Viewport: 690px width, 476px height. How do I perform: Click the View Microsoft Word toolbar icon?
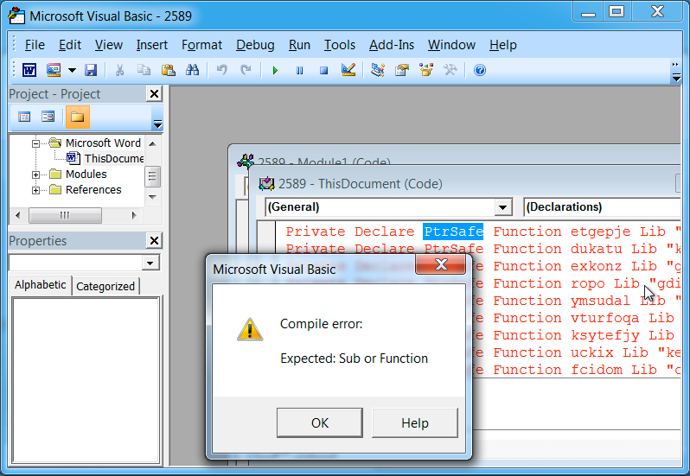click(x=29, y=70)
